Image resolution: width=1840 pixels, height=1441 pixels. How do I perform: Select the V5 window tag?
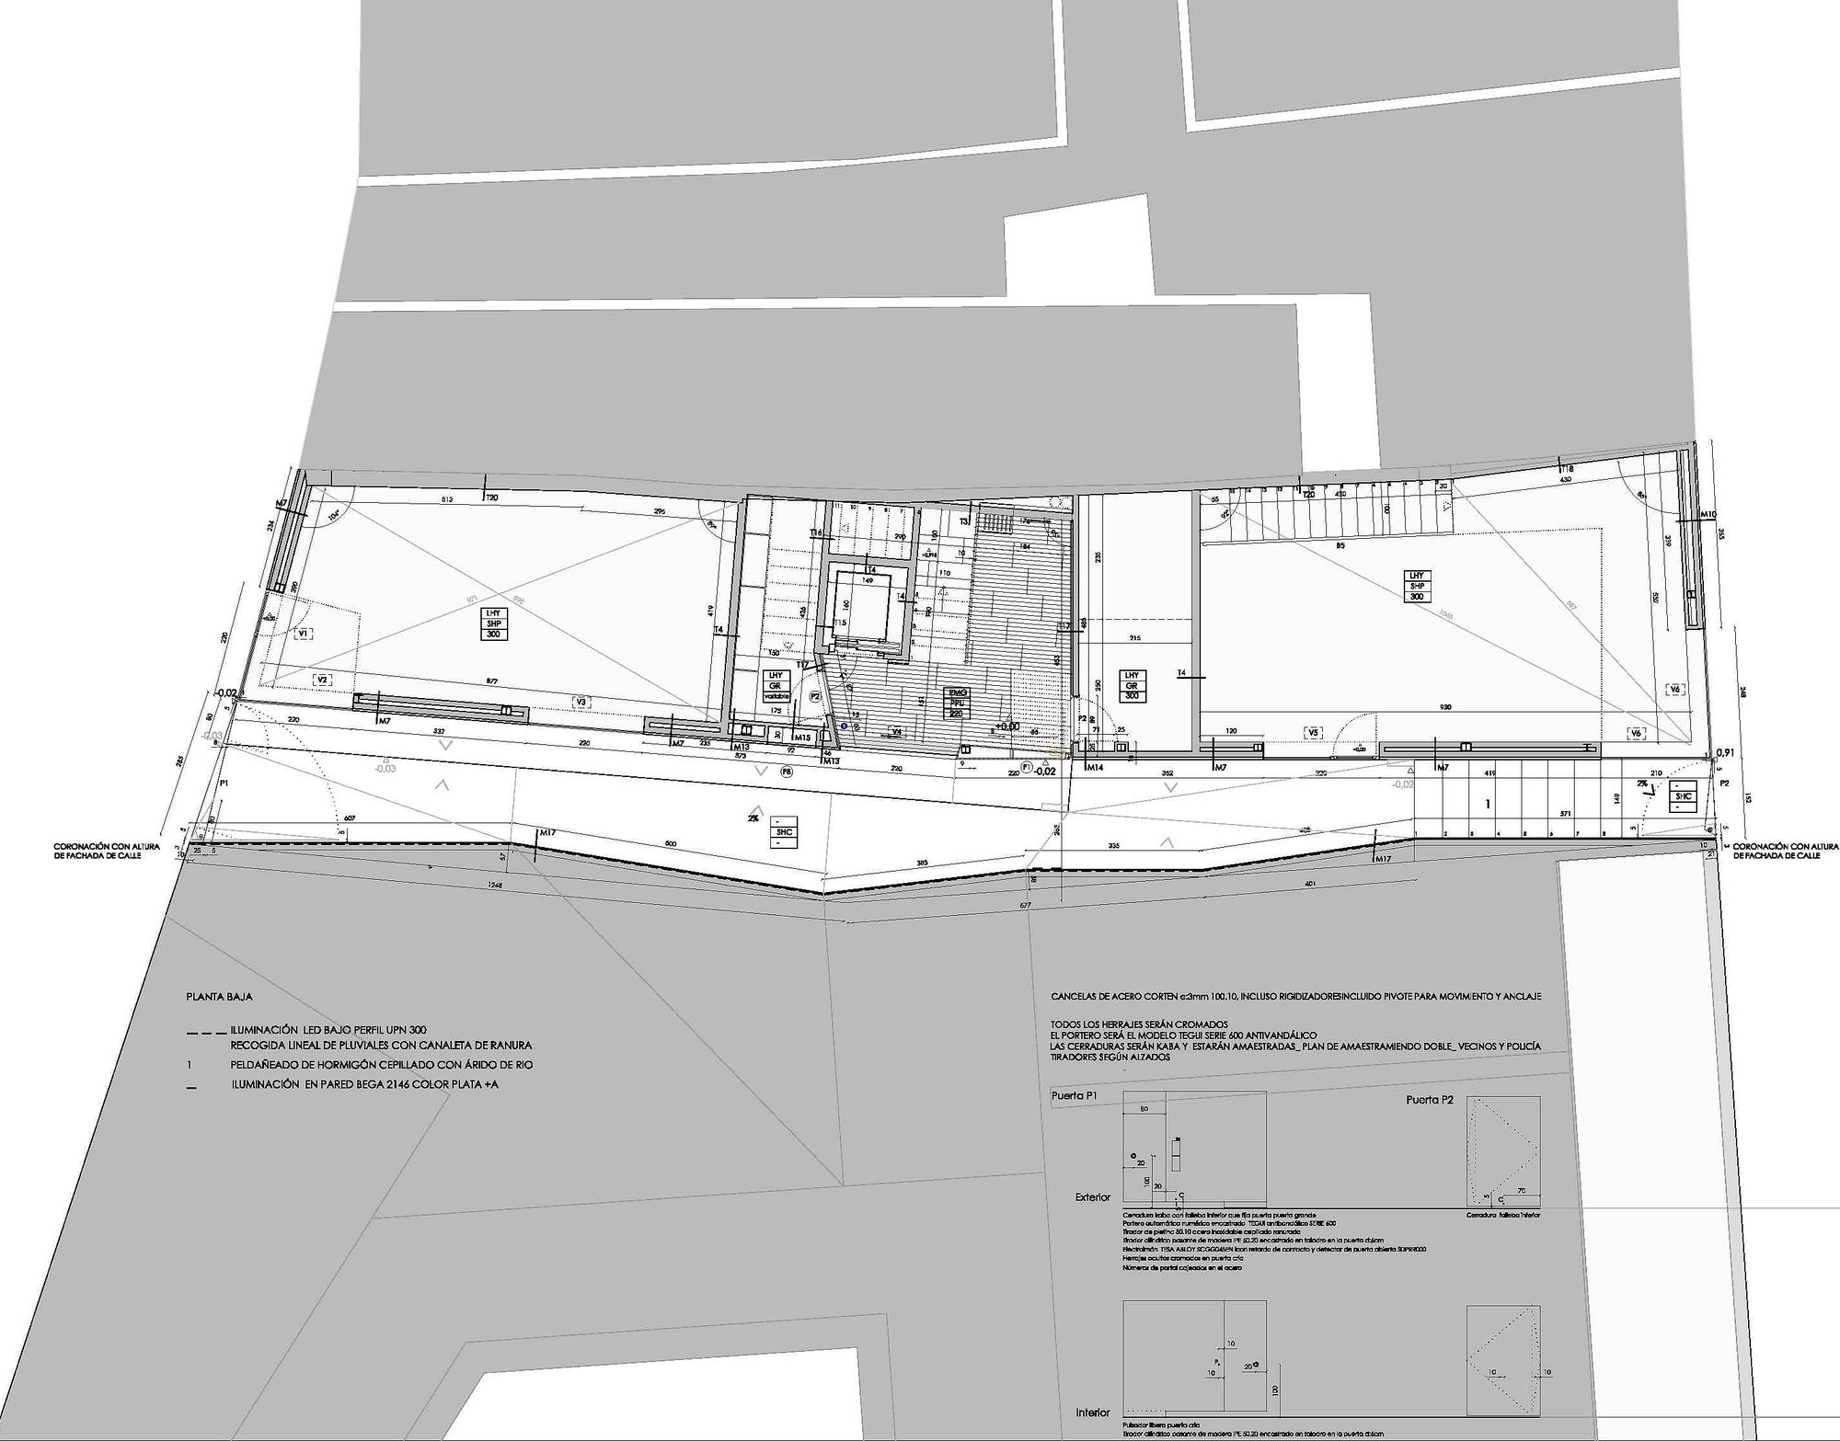tap(1313, 732)
